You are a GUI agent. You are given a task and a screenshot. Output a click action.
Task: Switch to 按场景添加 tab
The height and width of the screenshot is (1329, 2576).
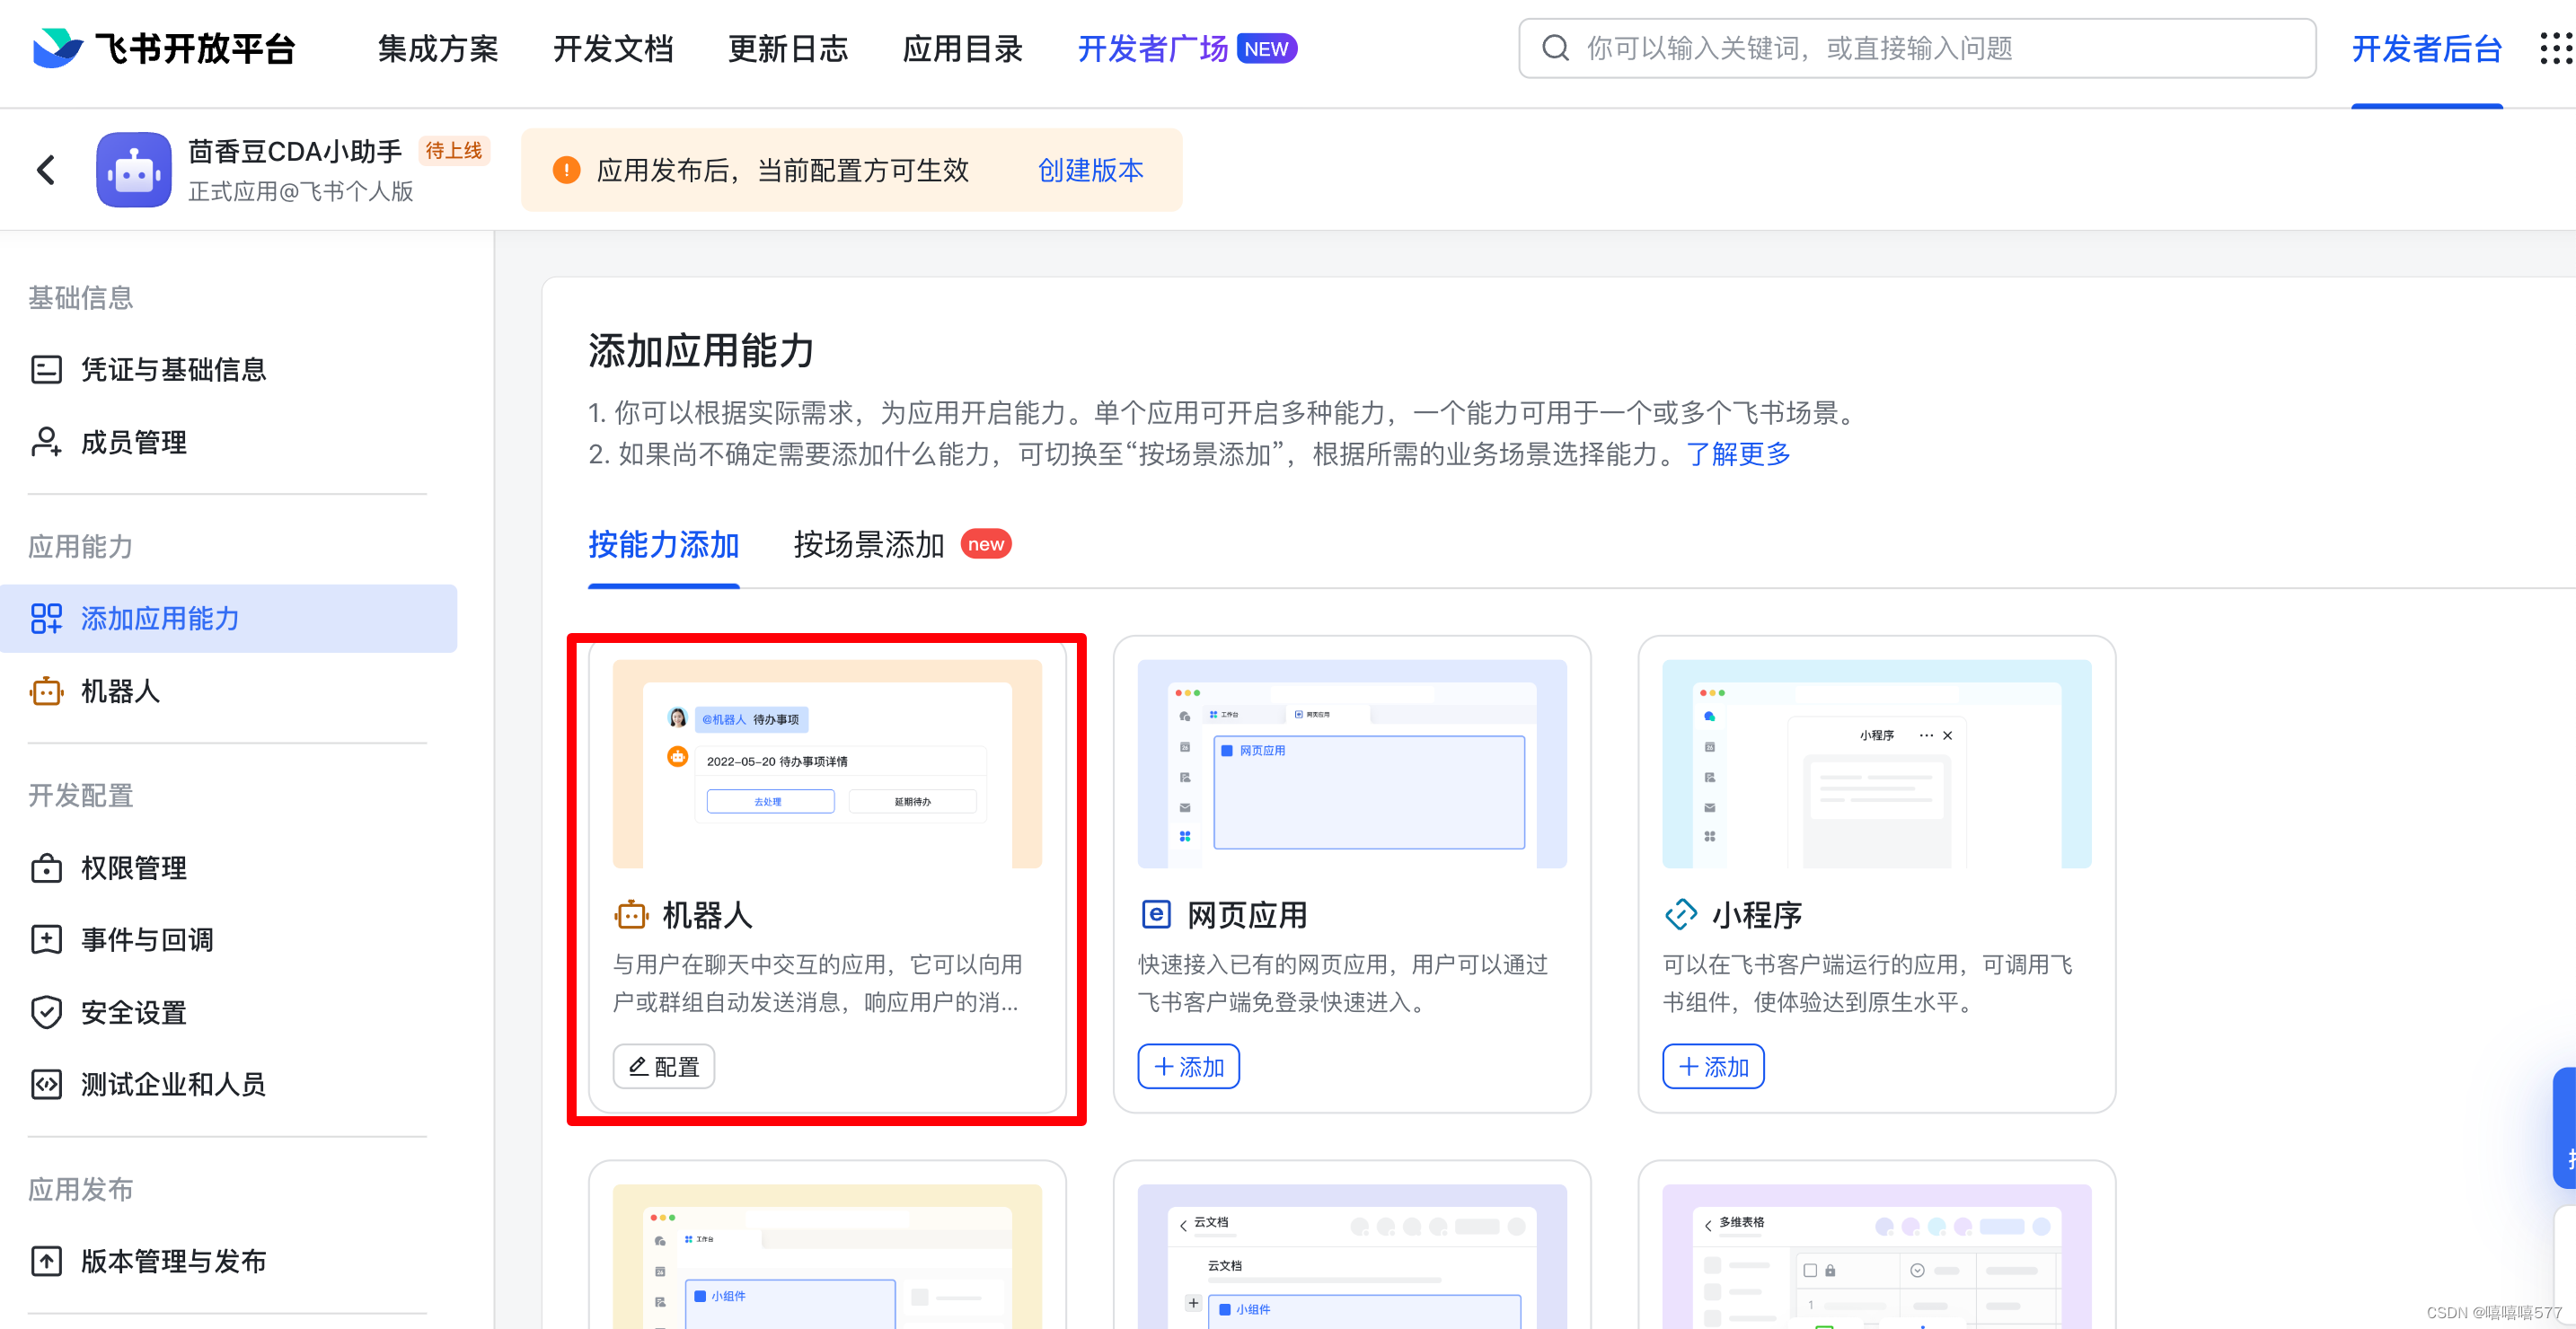(x=868, y=545)
